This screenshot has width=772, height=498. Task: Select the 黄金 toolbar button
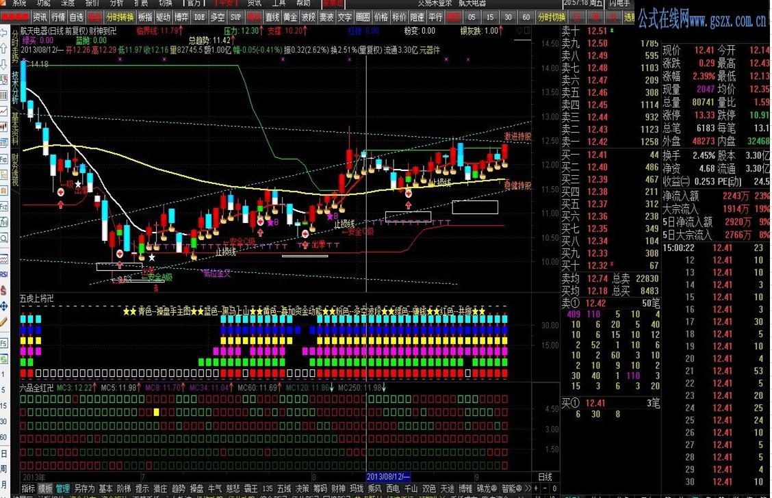point(290,17)
